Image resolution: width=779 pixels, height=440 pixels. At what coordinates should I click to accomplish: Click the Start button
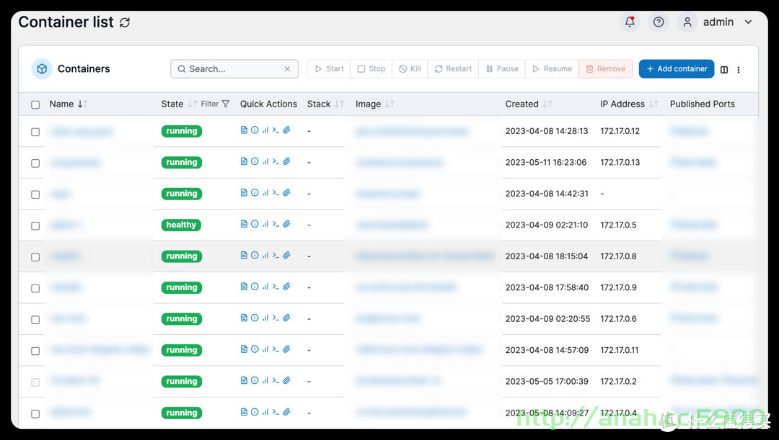click(x=329, y=69)
